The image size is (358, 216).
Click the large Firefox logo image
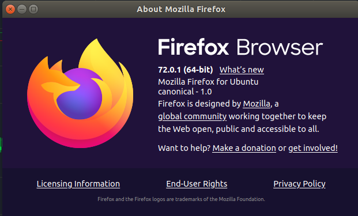(80, 93)
